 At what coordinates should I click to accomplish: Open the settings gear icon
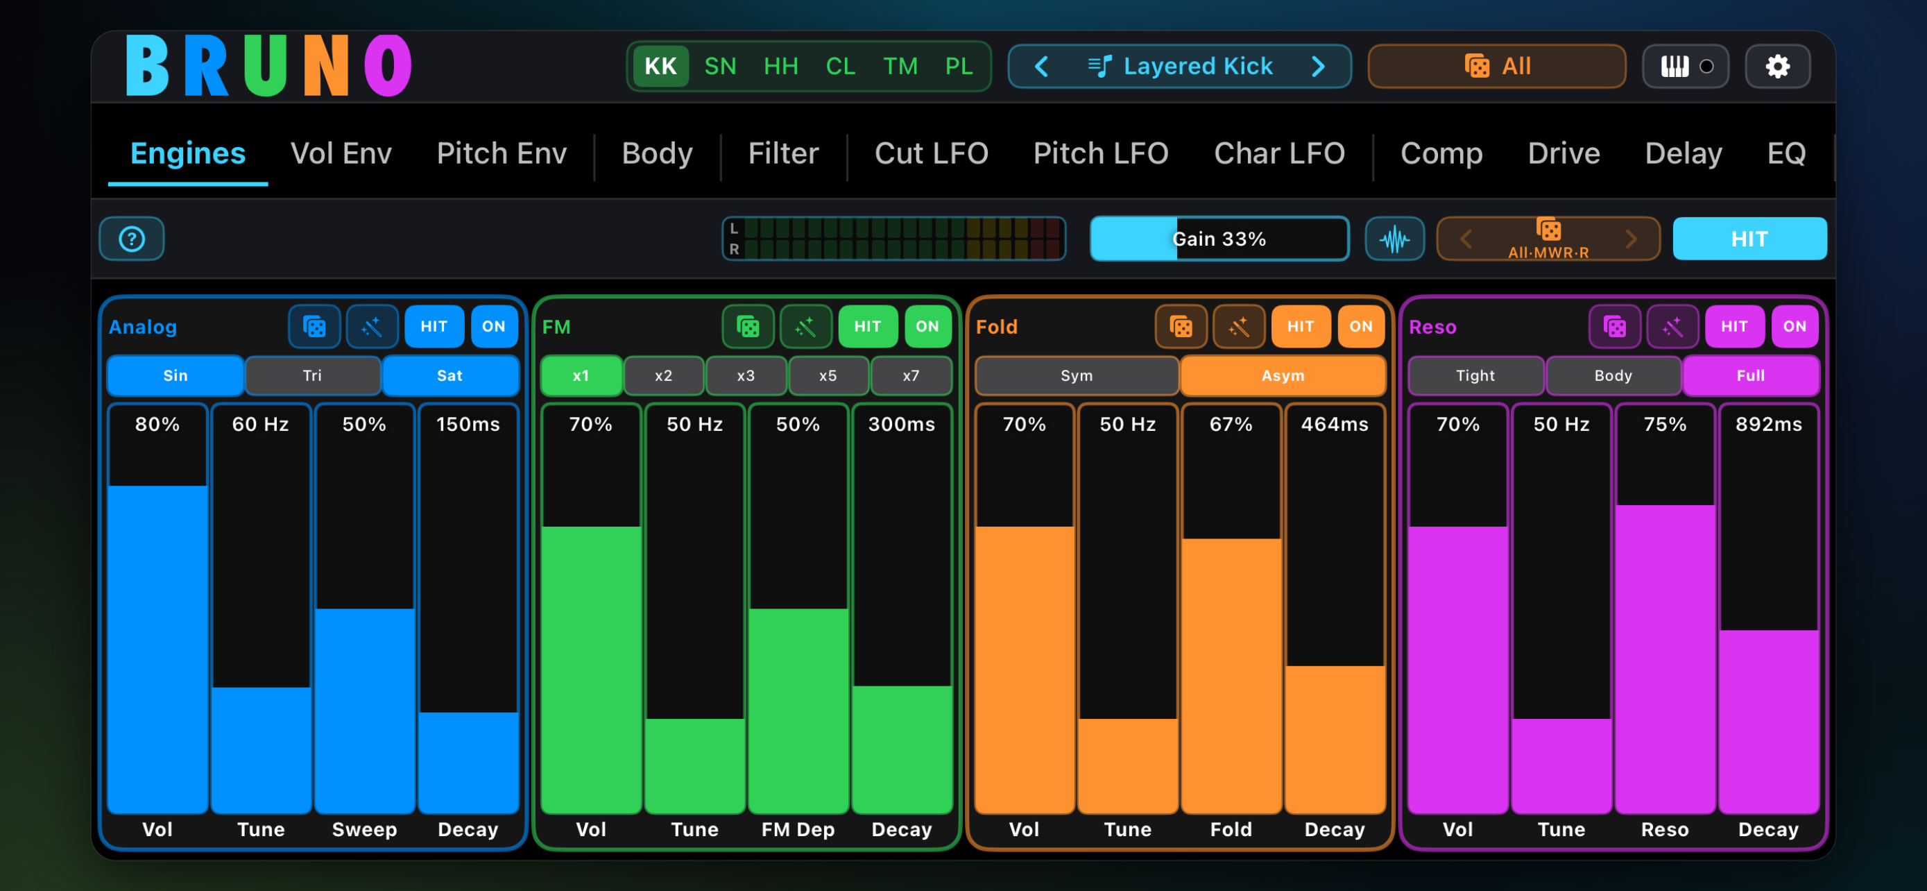pos(1776,67)
